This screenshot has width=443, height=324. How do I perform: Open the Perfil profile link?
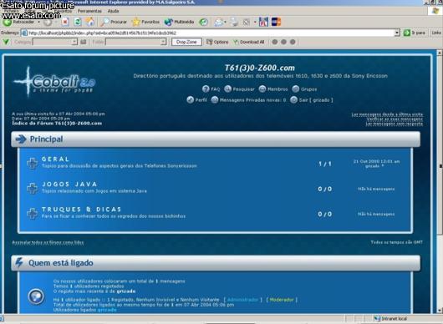tap(197, 100)
